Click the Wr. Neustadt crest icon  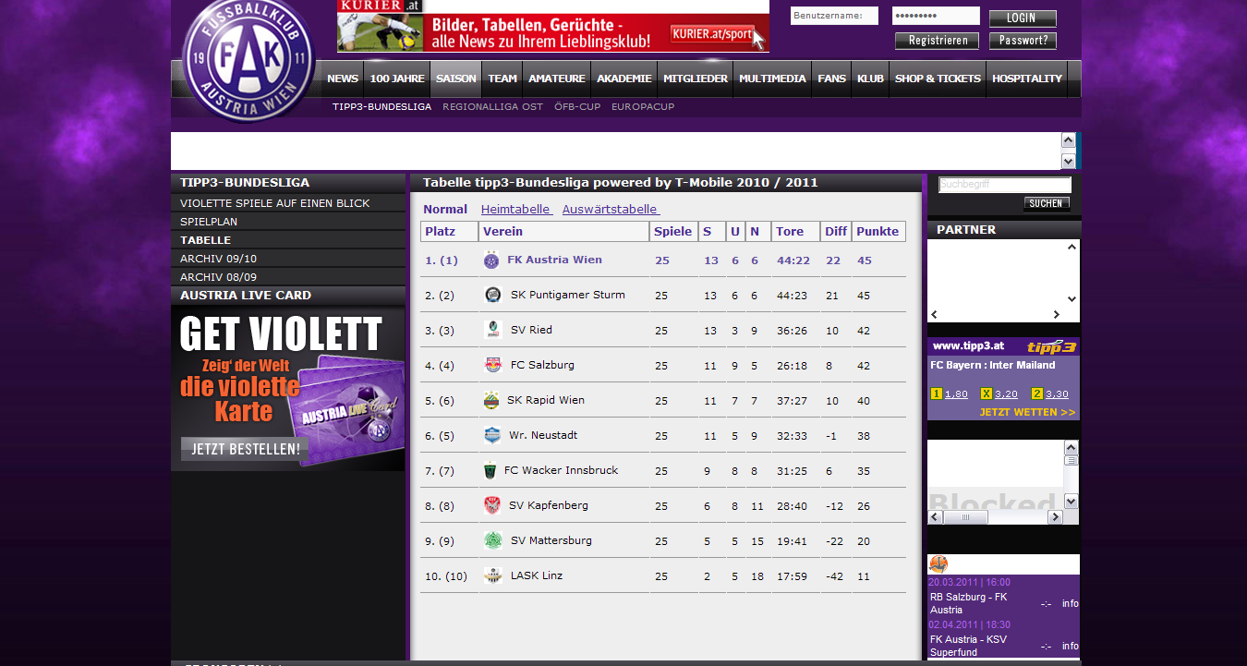tap(492, 435)
